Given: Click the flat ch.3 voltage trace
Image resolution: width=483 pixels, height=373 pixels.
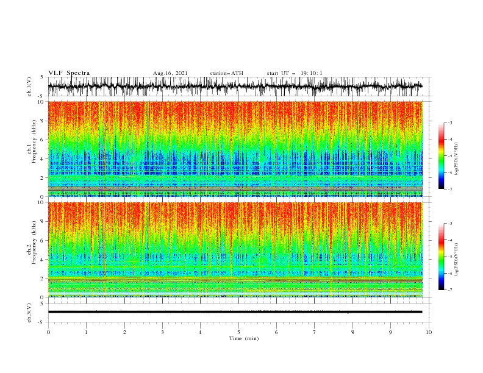Looking at the screenshot, I should (x=235, y=312).
